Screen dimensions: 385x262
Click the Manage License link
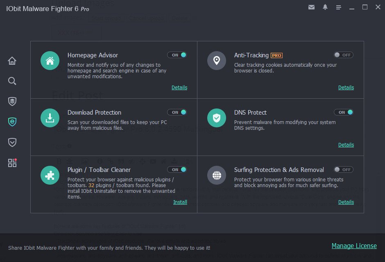tap(354, 246)
